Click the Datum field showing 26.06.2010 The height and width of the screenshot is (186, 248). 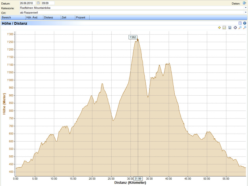pos(28,3)
